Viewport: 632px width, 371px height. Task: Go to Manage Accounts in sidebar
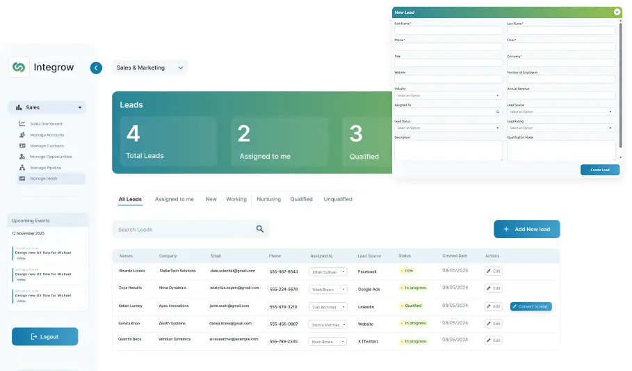47,135
